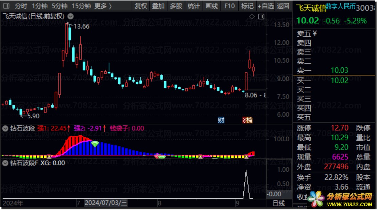Open 统计 tool
Image resolution: width=378 pixels, height=210 pixels.
194,6
